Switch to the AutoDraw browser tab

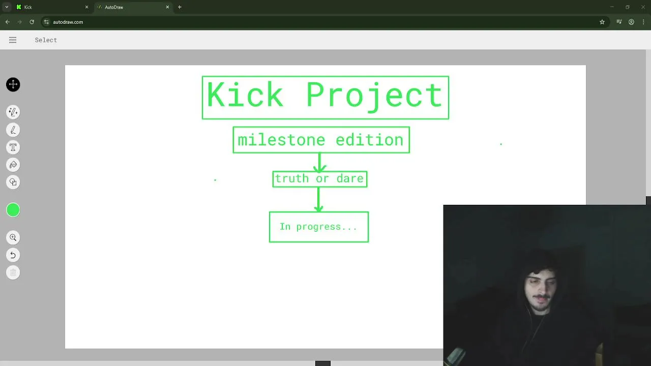pyautogui.click(x=132, y=7)
